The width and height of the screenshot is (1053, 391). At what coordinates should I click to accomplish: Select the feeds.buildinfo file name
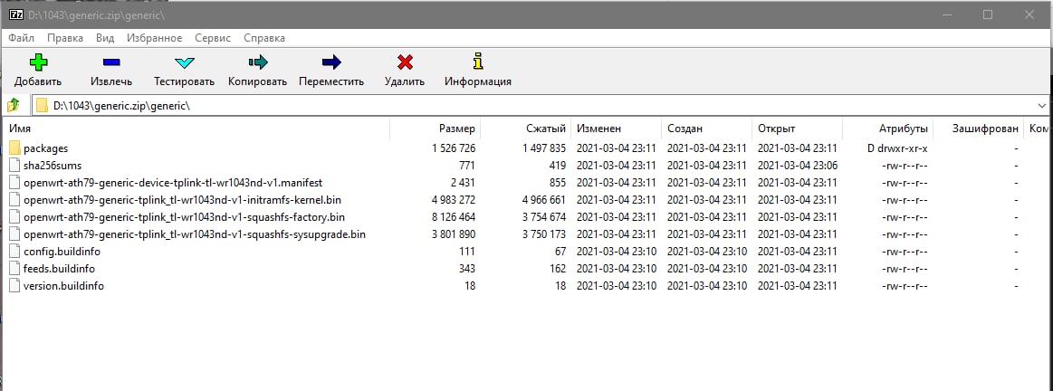click(59, 269)
